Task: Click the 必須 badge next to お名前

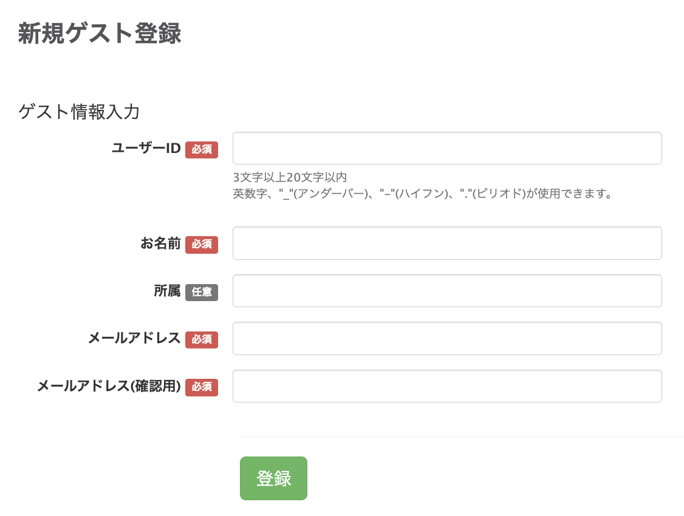Action: [202, 245]
